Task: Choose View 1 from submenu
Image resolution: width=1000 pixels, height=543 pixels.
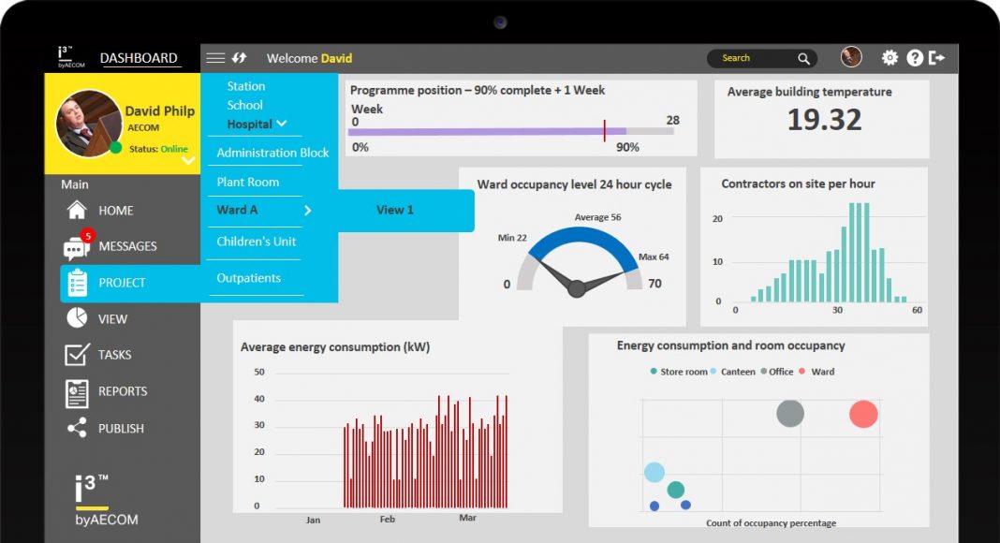Action: pyautogui.click(x=394, y=211)
